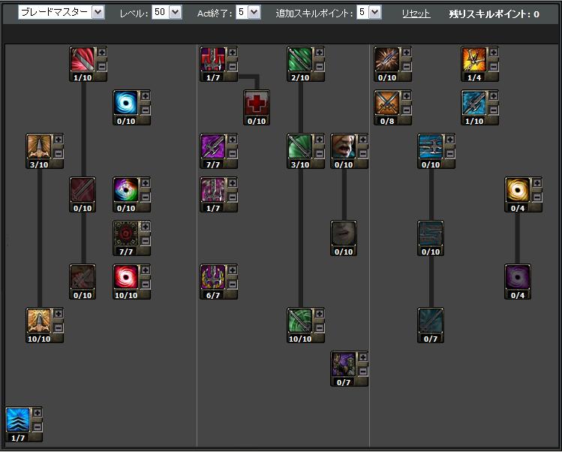Select the orange burst sword skill icon
This screenshot has width=562, height=452.
tap(387, 59)
